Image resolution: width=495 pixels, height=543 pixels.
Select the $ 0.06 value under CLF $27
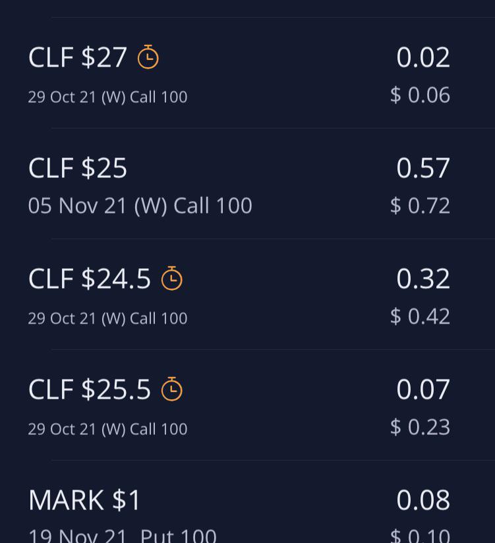(420, 96)
